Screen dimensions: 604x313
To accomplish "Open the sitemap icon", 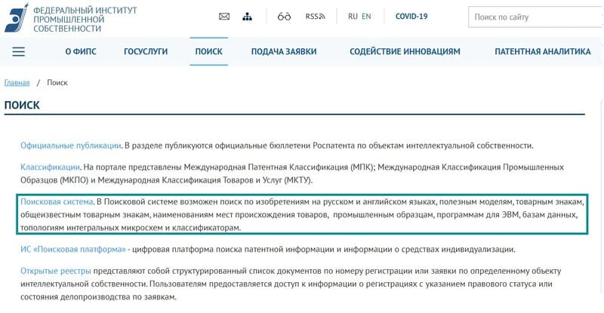I will (248, 17).
